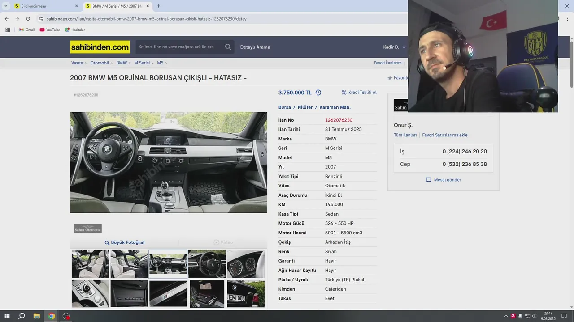
Task: Click the Karaman Mah. link
Action: pos(335,107)
